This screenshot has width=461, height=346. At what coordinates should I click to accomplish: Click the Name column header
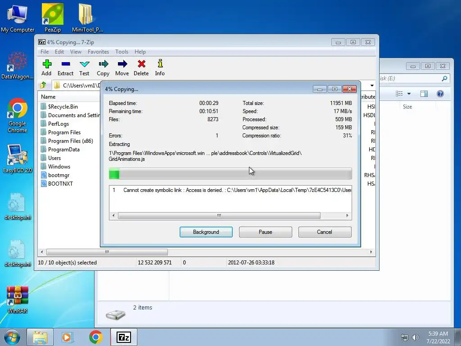(48, 97)
